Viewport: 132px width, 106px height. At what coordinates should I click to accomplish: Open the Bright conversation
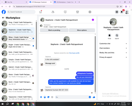coord(18,46)
